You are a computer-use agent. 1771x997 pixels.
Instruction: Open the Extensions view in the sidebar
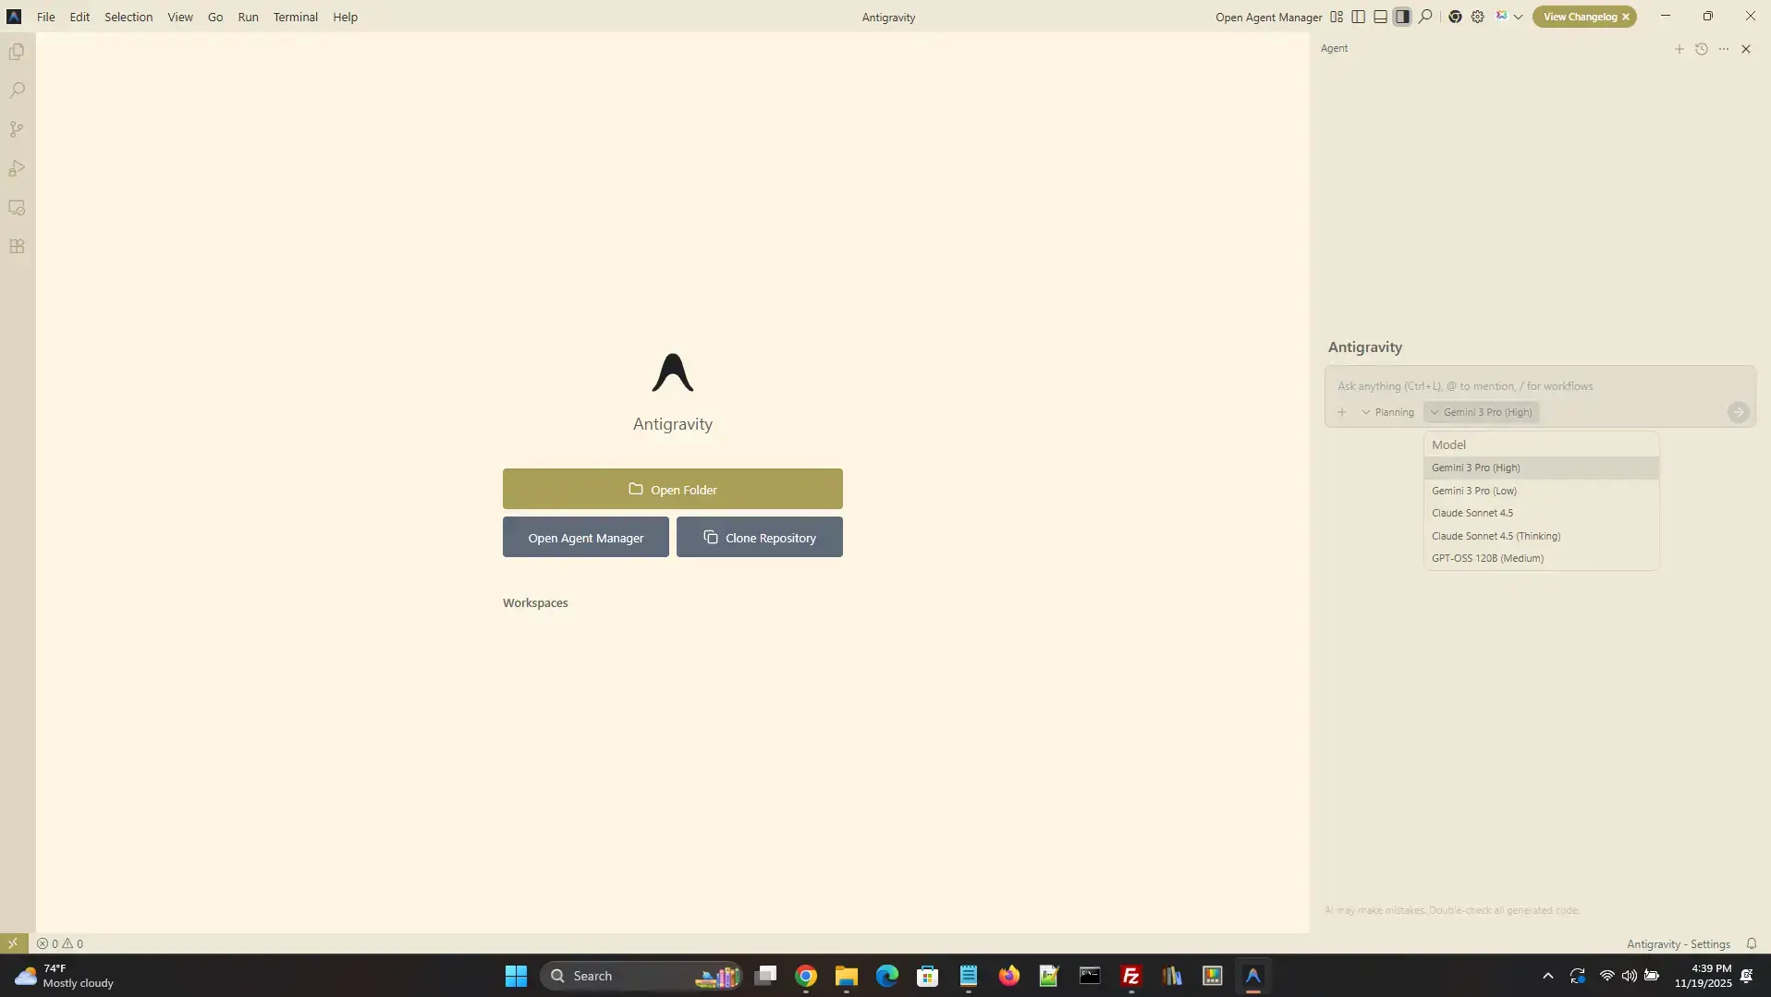pos(17,247)
